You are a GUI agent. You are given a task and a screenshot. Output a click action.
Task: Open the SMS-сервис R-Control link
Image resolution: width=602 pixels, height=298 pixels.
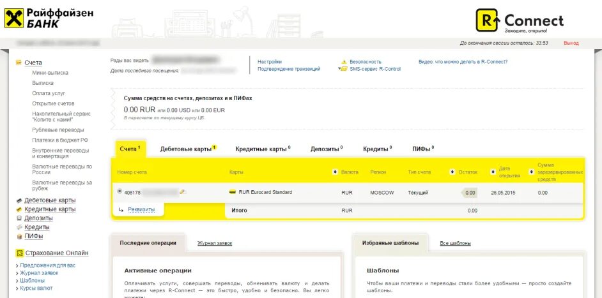374,69
